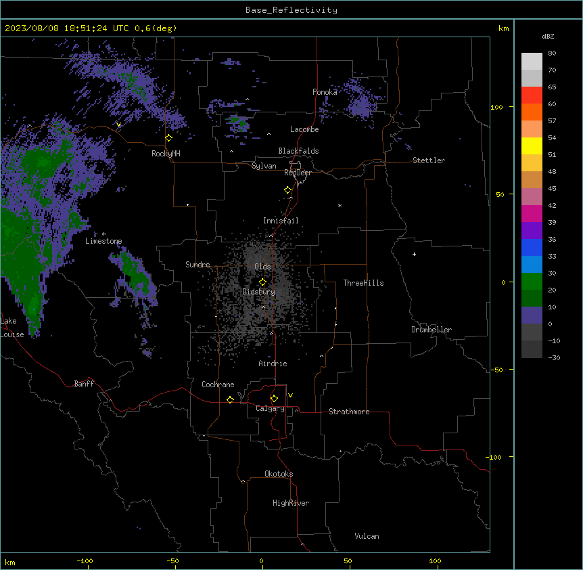Click the Limestone label
This screenshot has width=583, height=570.
point(103,241)
